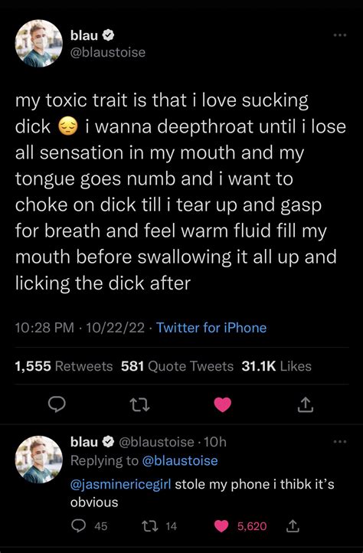Click reply icon showing 45 comments

(89, 526)
